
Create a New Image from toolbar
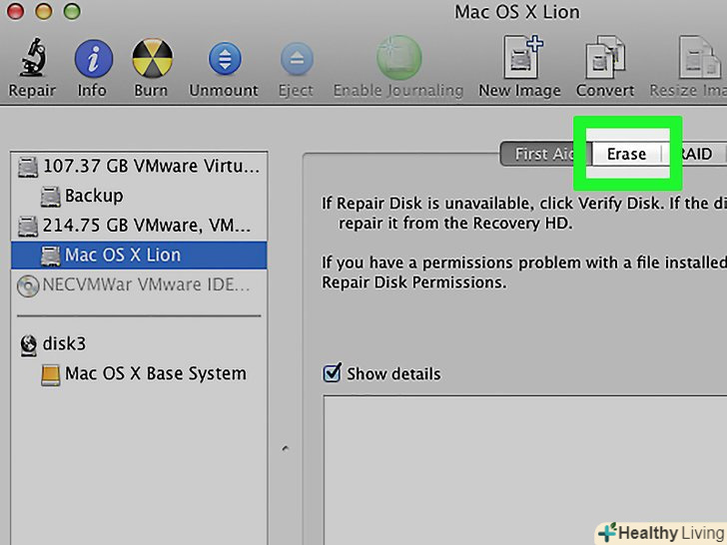click(x=519, y=59)
